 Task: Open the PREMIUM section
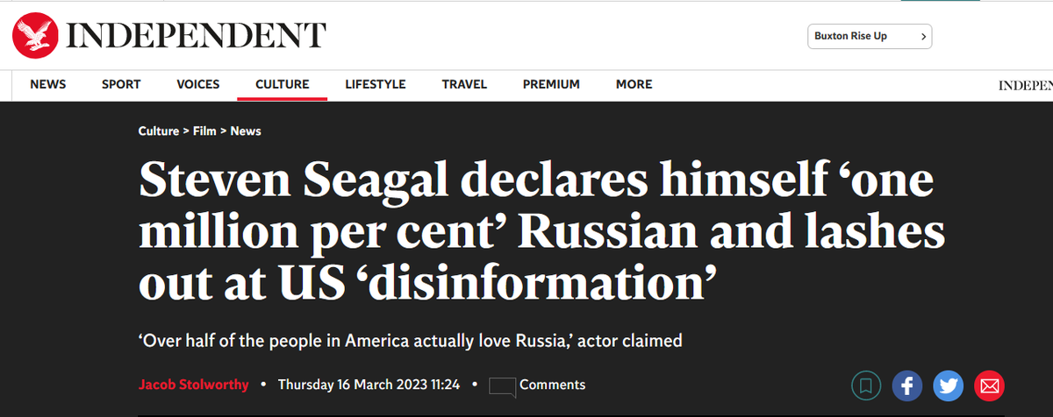tap(551, 84)
